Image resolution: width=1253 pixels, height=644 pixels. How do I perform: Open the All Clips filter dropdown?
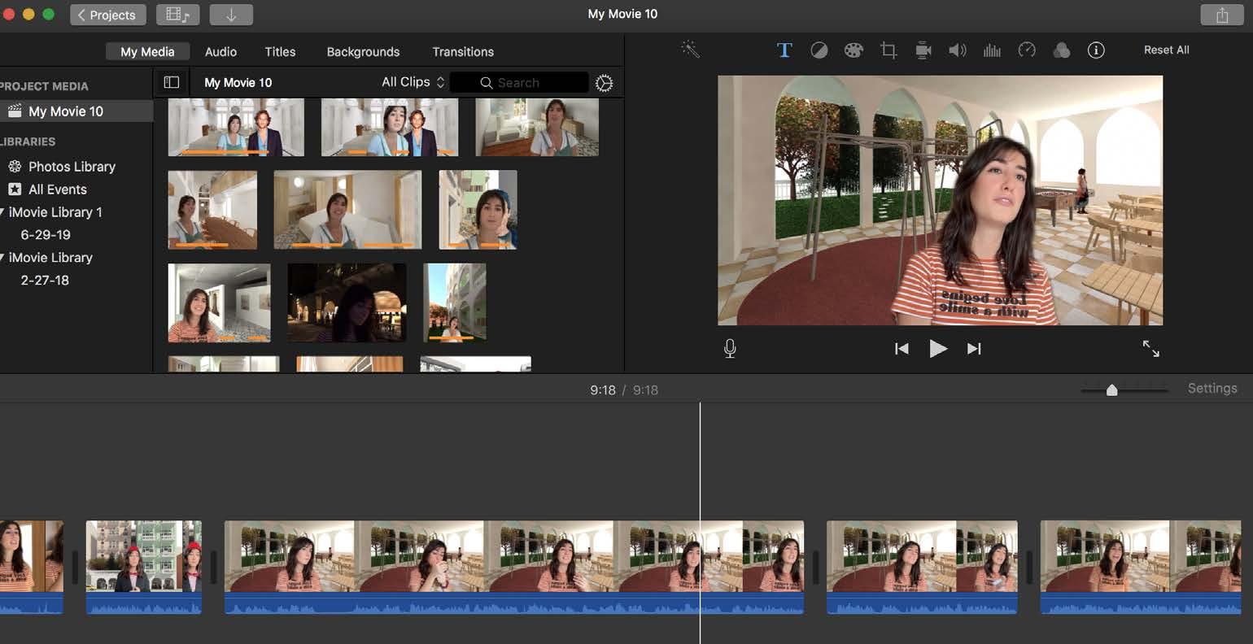point(413,82)
